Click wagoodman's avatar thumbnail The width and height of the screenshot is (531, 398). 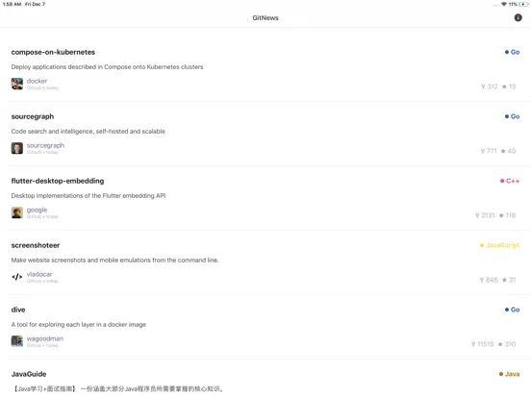pyautogui.click(x=17, y=341)
